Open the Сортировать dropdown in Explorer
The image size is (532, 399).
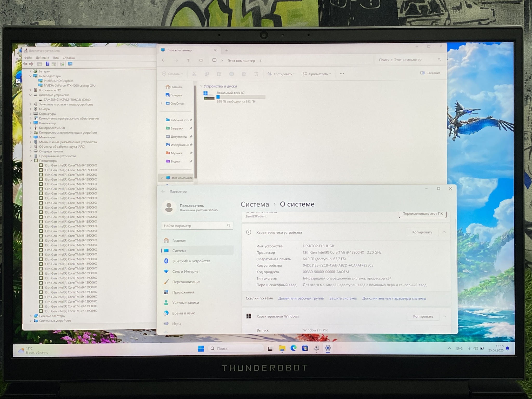tap(282, 74)
